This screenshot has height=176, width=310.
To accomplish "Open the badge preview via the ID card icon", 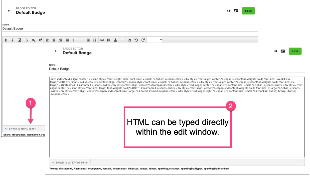I will click(x=283, y=51).
